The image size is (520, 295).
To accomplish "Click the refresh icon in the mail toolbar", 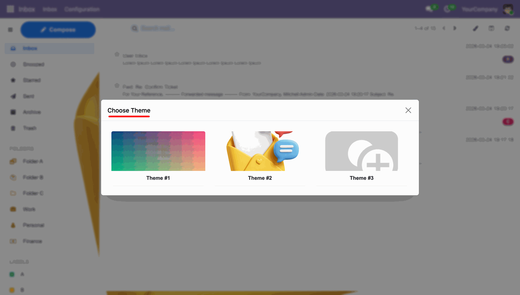I will tap(507, 28).
